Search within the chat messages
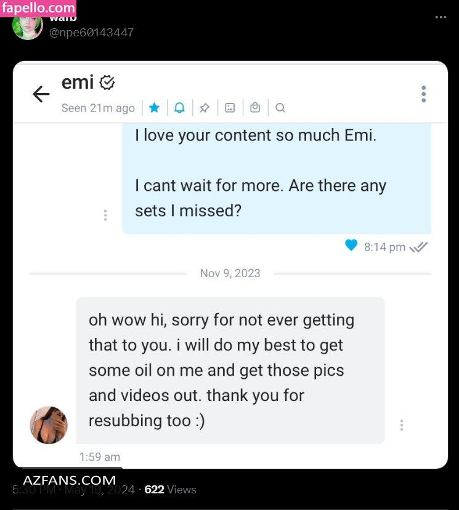The height and width of the screenshot is (510, 459). point(280,108)
